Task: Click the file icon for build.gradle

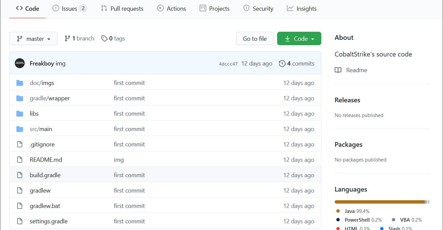Action: pos(20,175)
